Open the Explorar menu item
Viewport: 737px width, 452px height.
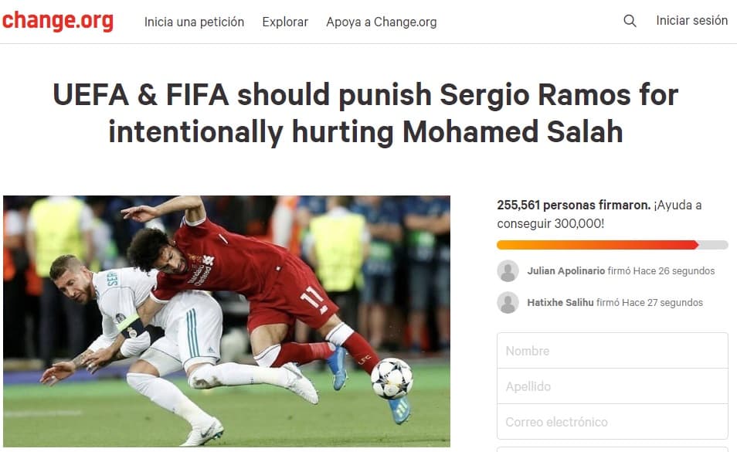click(285, 22)
